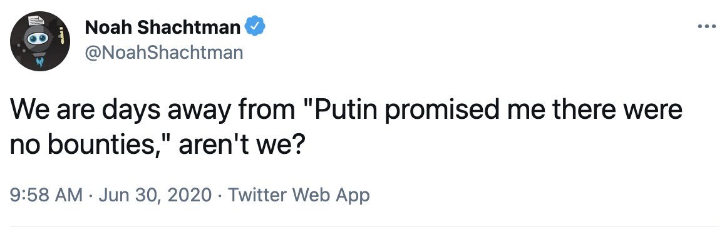Click the 9:58 AM timestamp
Viewport: 722px width, 227px height.
[46, 195]
